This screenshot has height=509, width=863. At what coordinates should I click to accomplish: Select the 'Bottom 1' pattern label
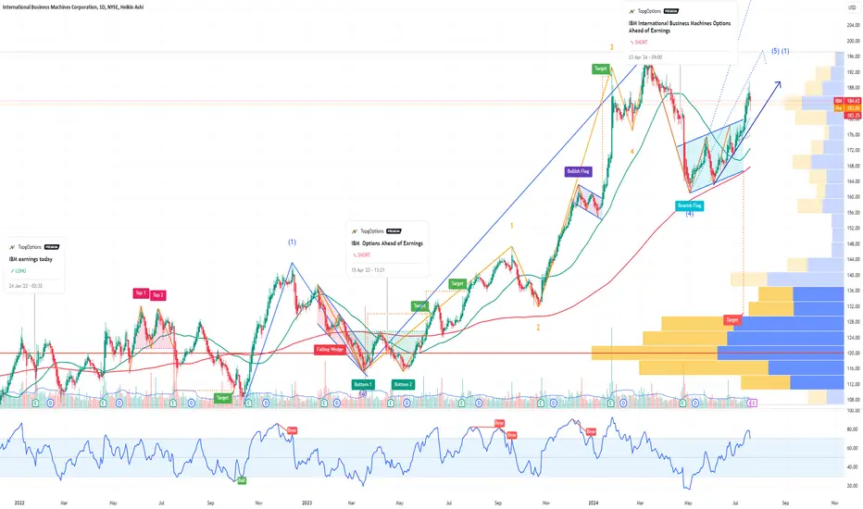click(x=363, y=384)
